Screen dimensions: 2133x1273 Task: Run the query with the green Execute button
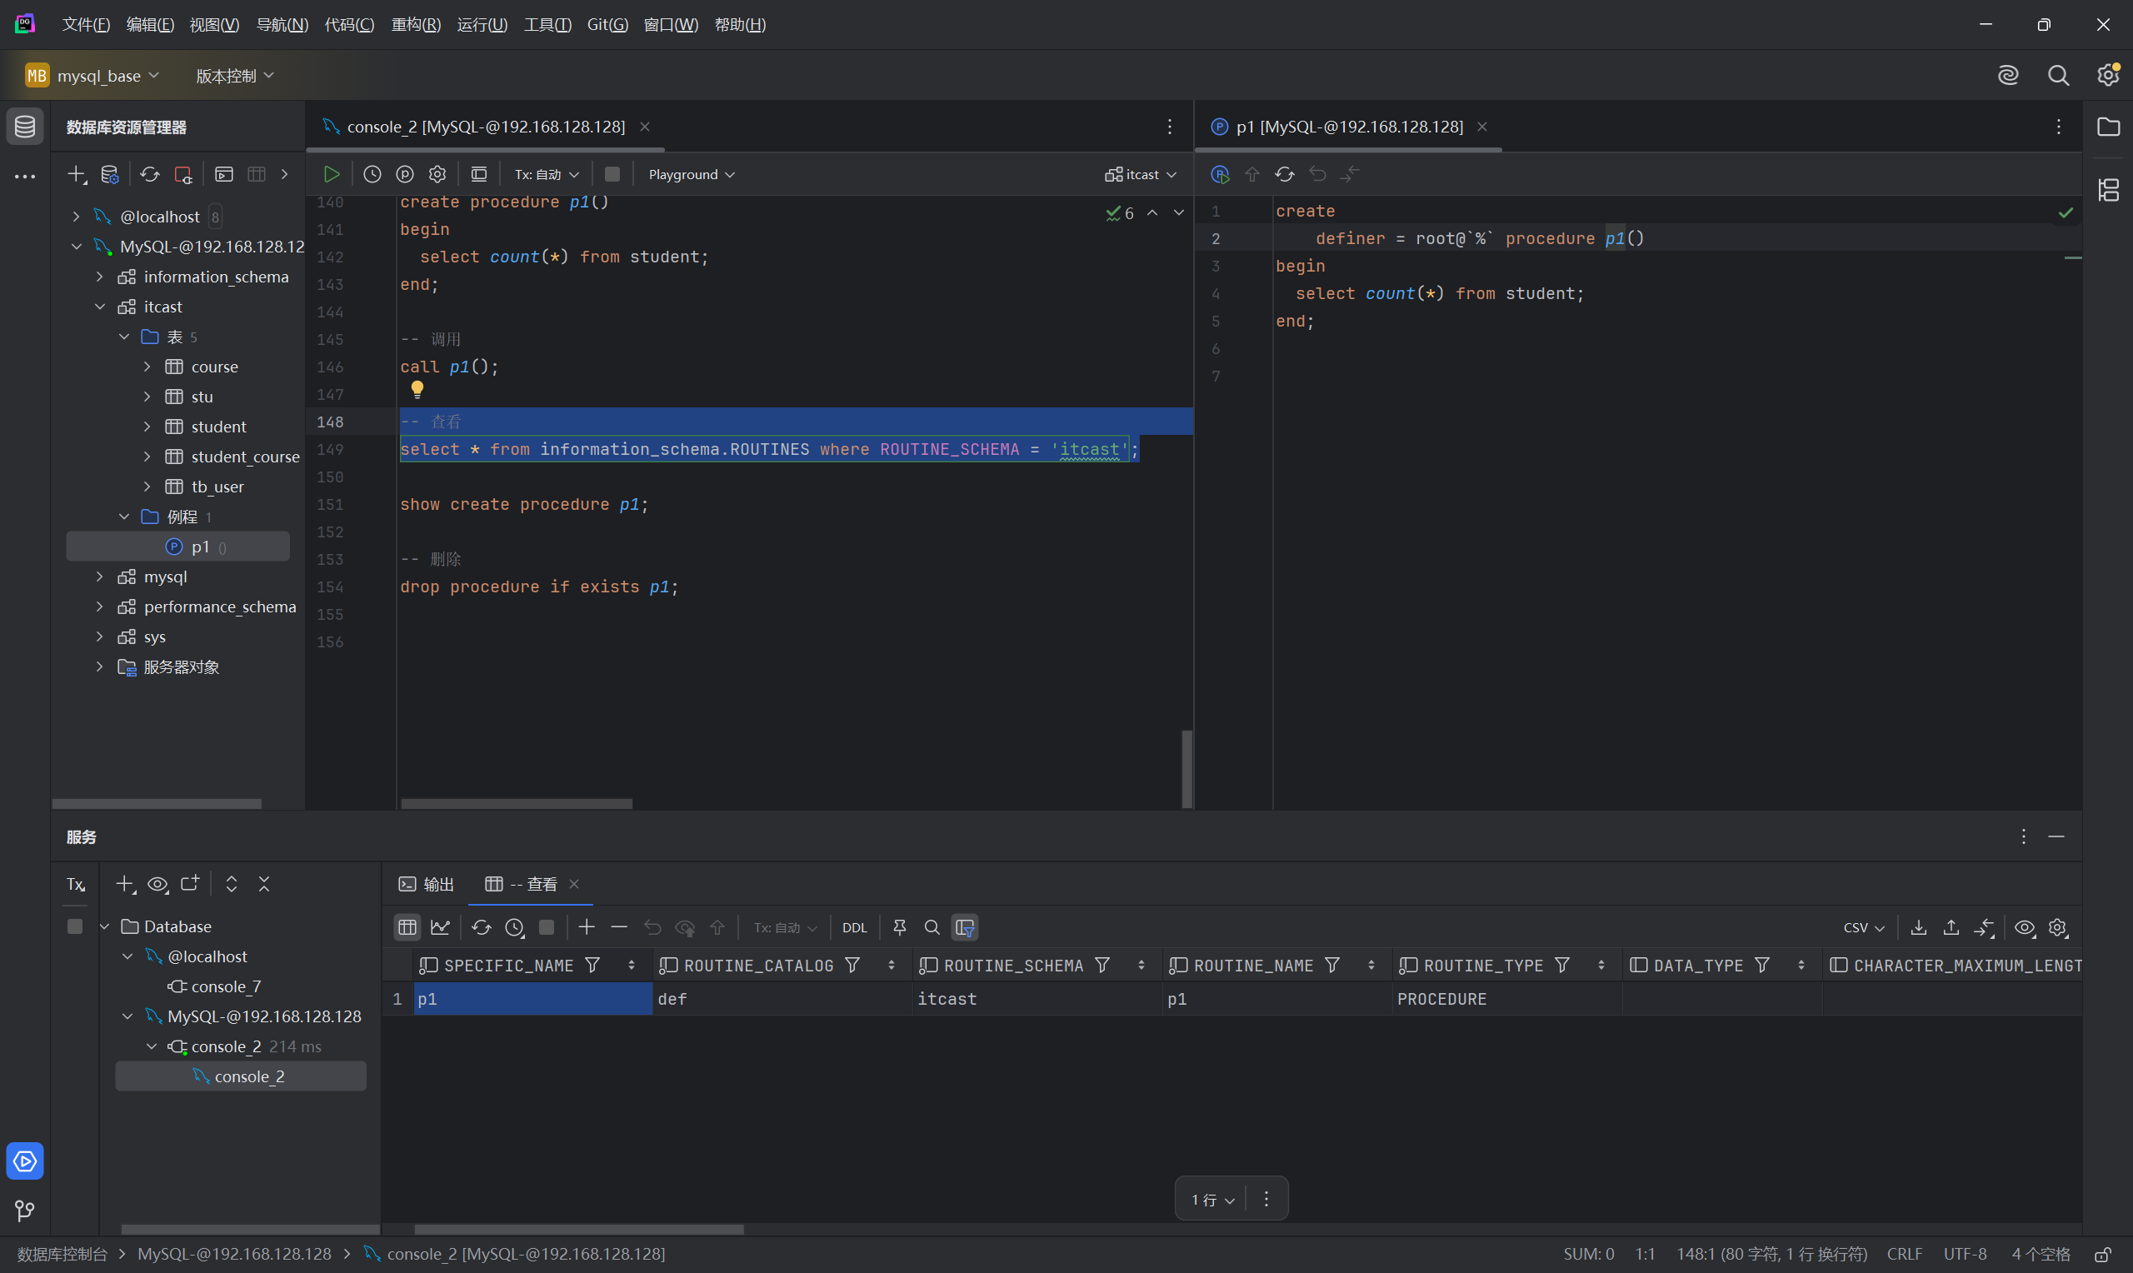pos(331,174)
